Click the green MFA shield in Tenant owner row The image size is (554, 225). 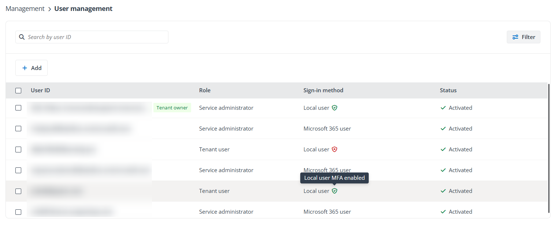[x=334, y=108]
